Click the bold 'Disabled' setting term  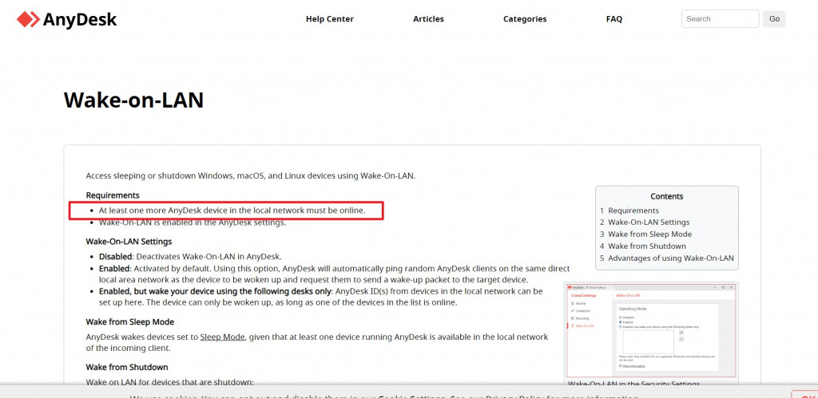tap(114, 257)
